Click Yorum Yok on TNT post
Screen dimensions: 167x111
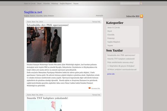click(x=96, y=95)
